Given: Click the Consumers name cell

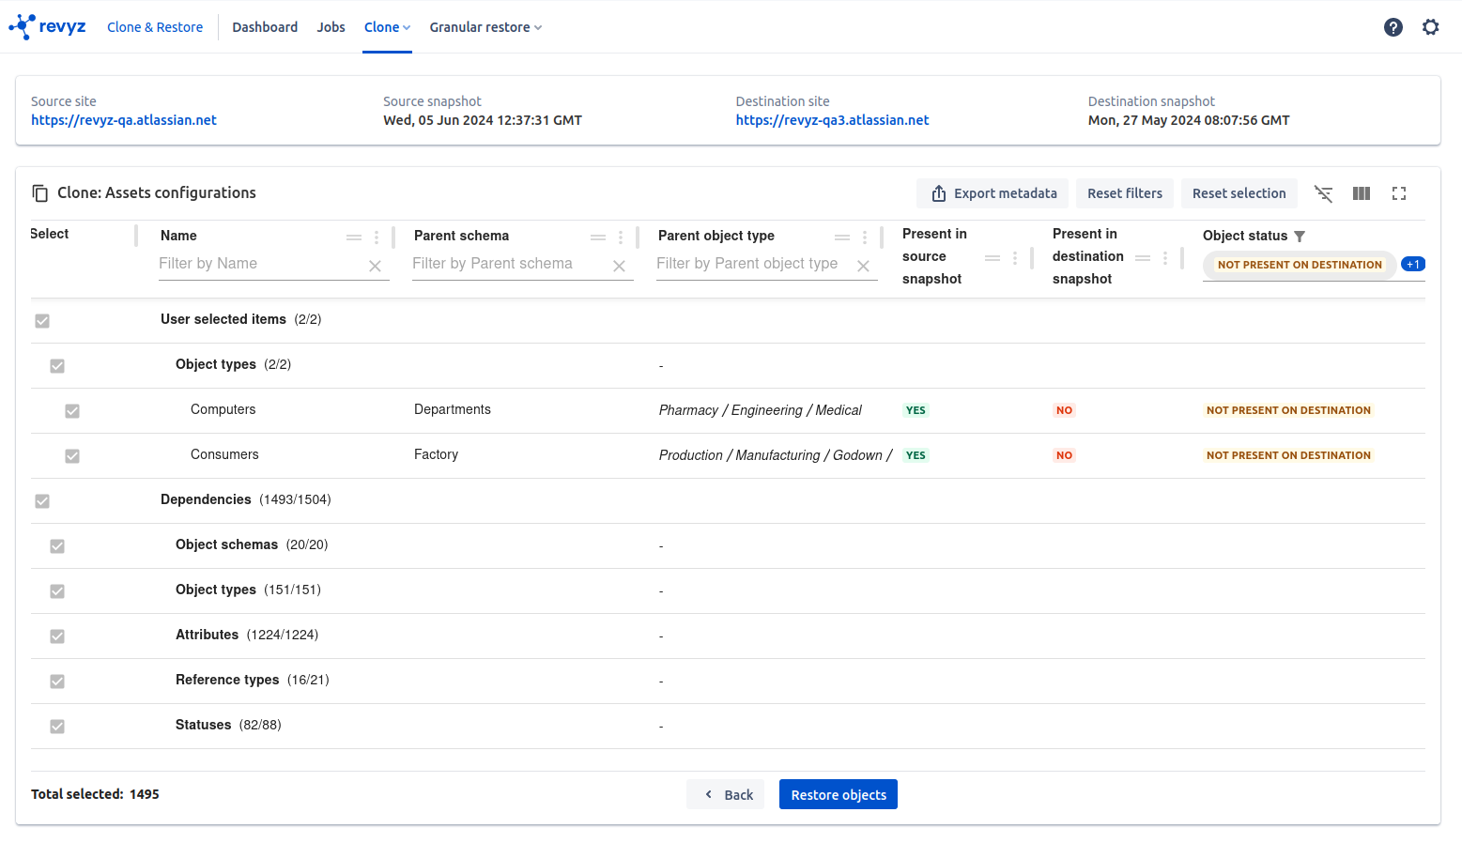Looking at the screenshot, I should pyautogui.click(x=224, y=454).
